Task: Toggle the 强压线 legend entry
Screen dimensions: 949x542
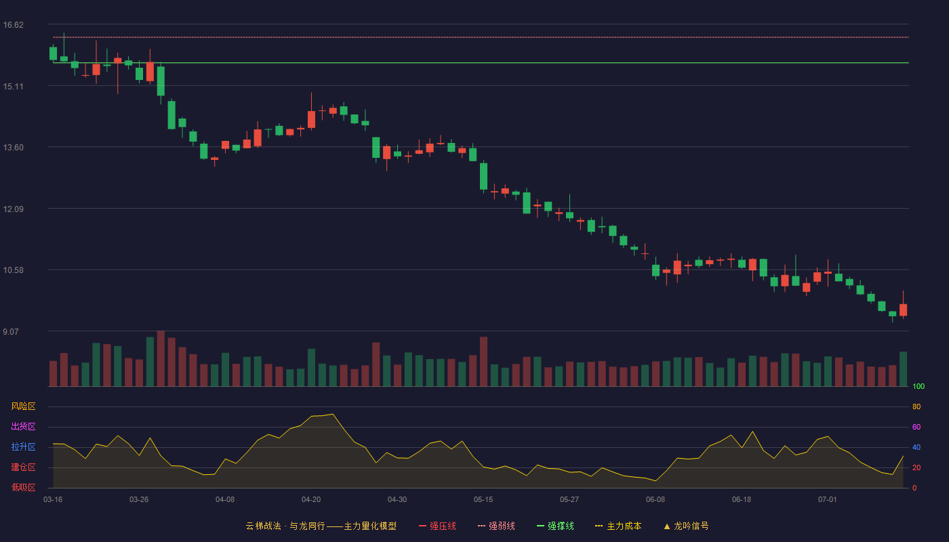Action: 437,526
